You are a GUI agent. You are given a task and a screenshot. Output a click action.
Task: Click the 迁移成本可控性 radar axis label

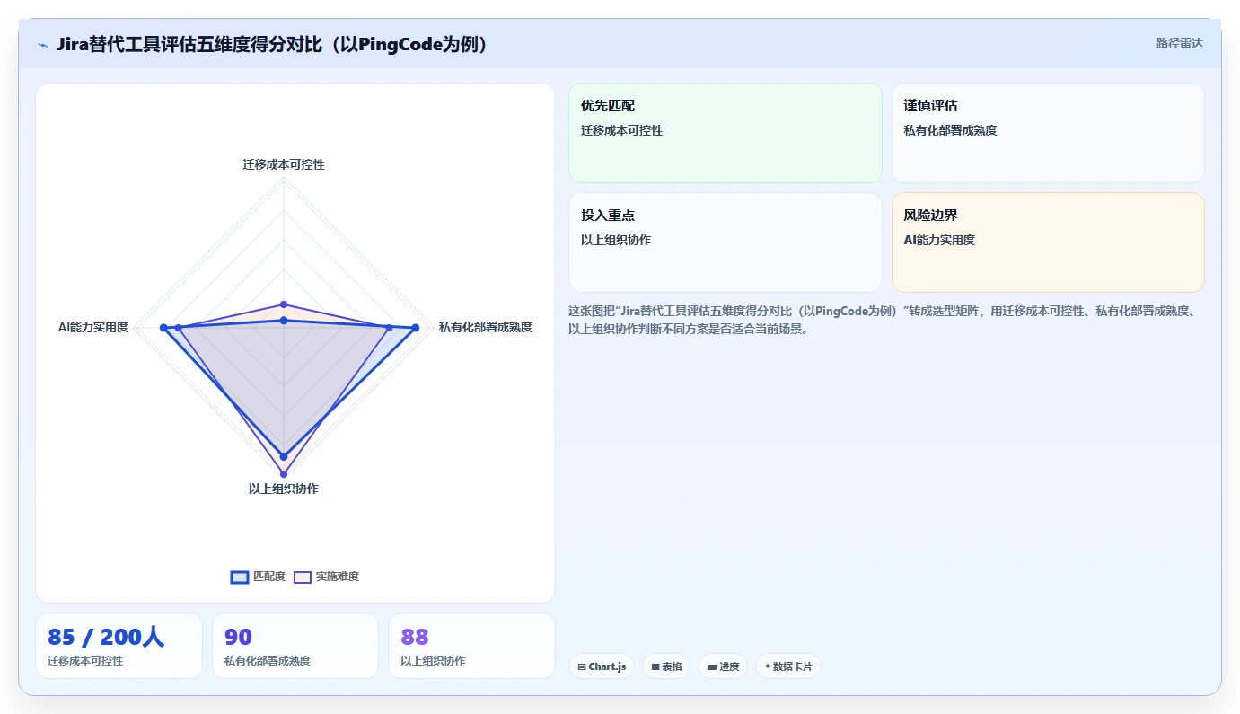[x=284, y=164]
